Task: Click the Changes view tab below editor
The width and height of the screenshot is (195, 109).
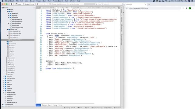Action: click(x=44, y=105)
